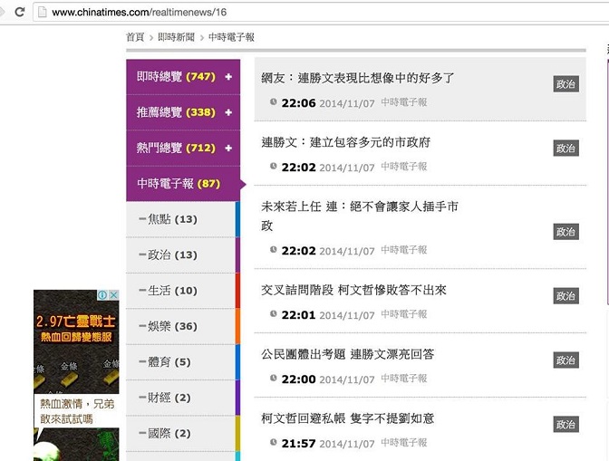Open headline 柯文哲回避私帳 隻字不提劉如意
609x461 pixels.
click(347, 418)
